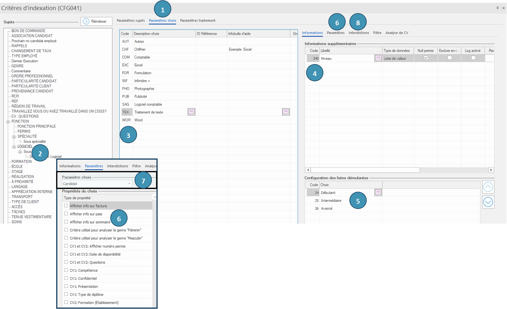The width and height of the screenshot is (507, 309).
Task: Collapse the SPÉCIALITÉ tree node
Action: (x=14, y=137)
